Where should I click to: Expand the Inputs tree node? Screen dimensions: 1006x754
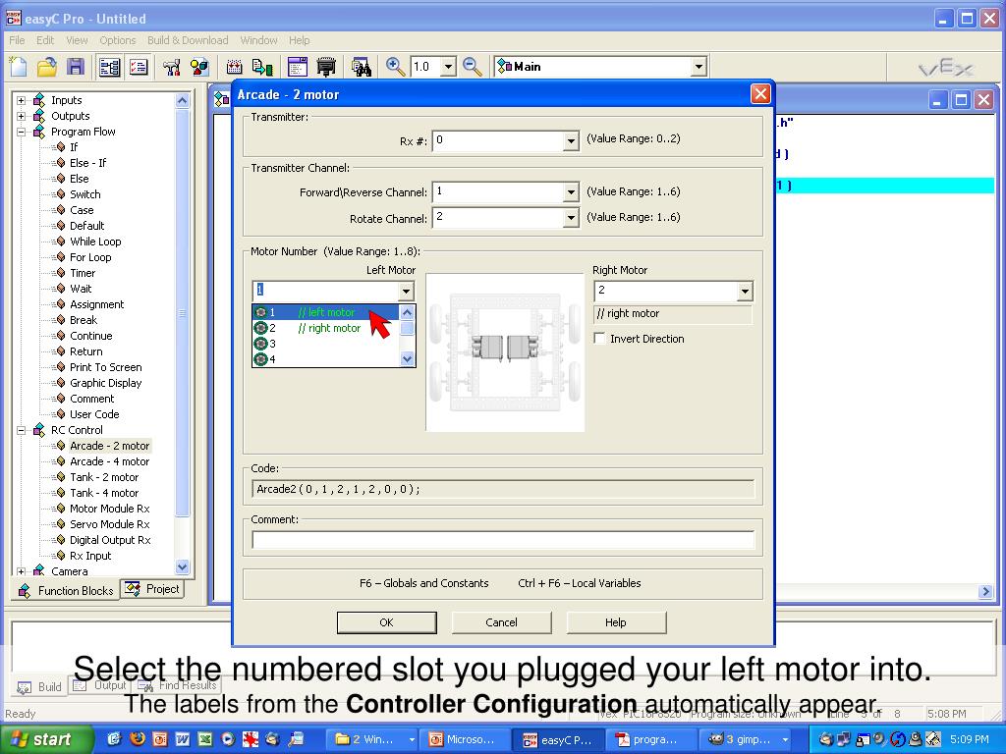click(x=22, y=100)
